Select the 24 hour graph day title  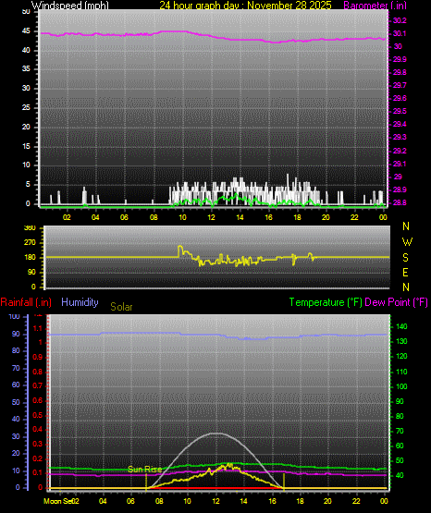tap(245, 6)
